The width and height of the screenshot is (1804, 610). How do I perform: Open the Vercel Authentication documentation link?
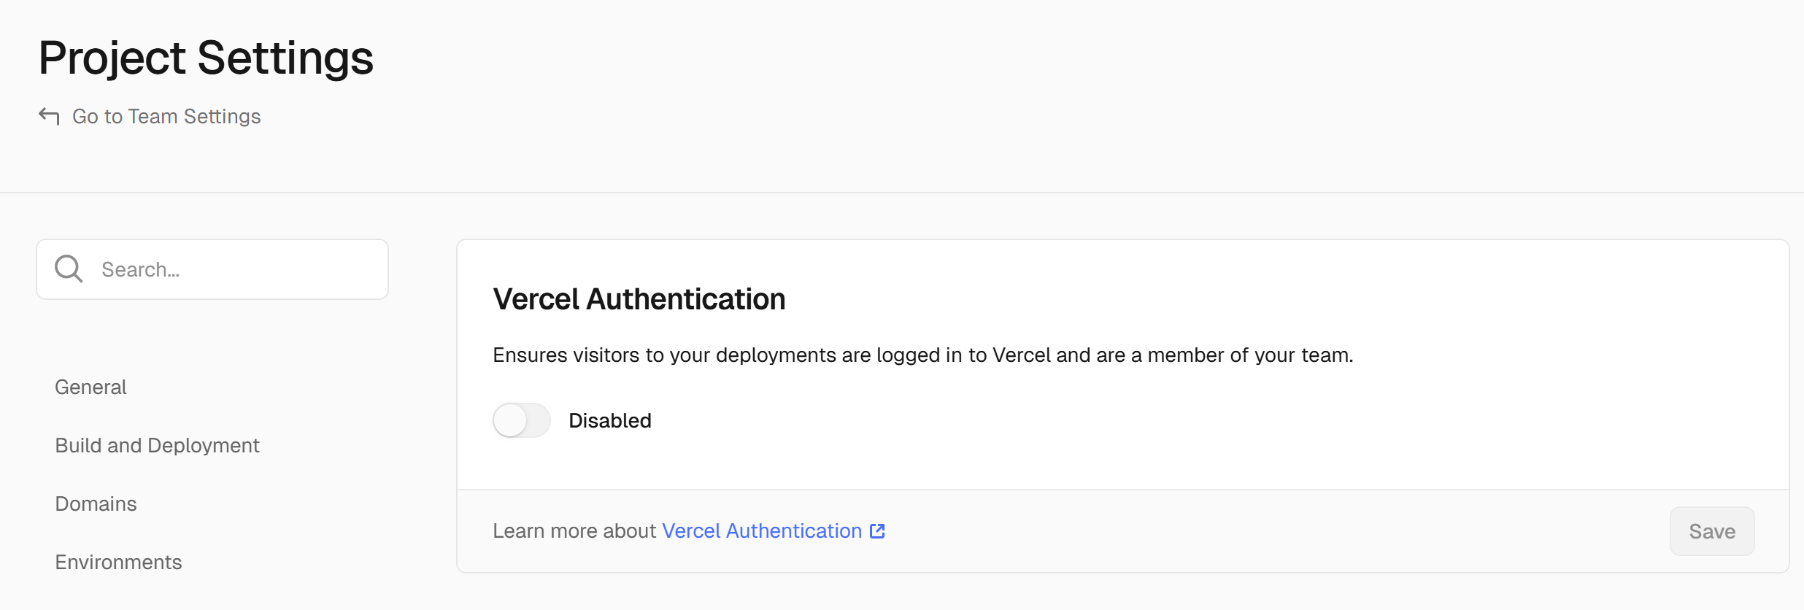pos(762,531)
